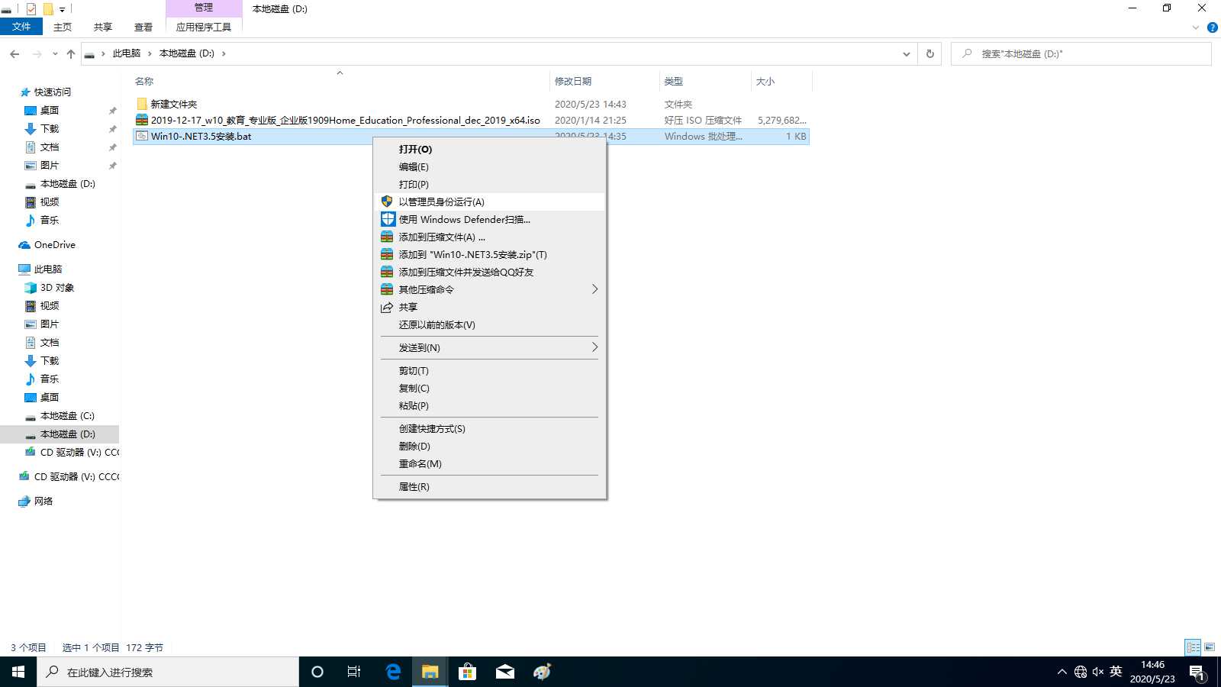Choose 打开(O) from context menu

pos(489,149)
